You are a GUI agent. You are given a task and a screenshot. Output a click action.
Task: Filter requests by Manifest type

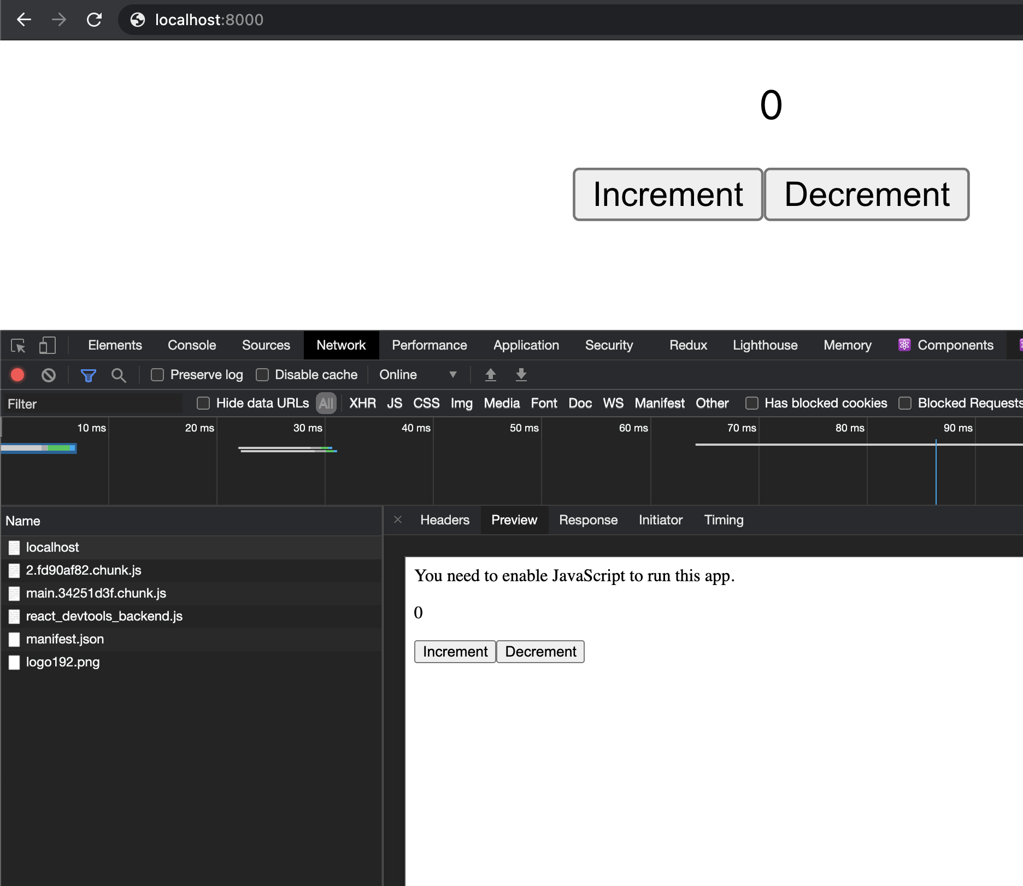(660, 403)
